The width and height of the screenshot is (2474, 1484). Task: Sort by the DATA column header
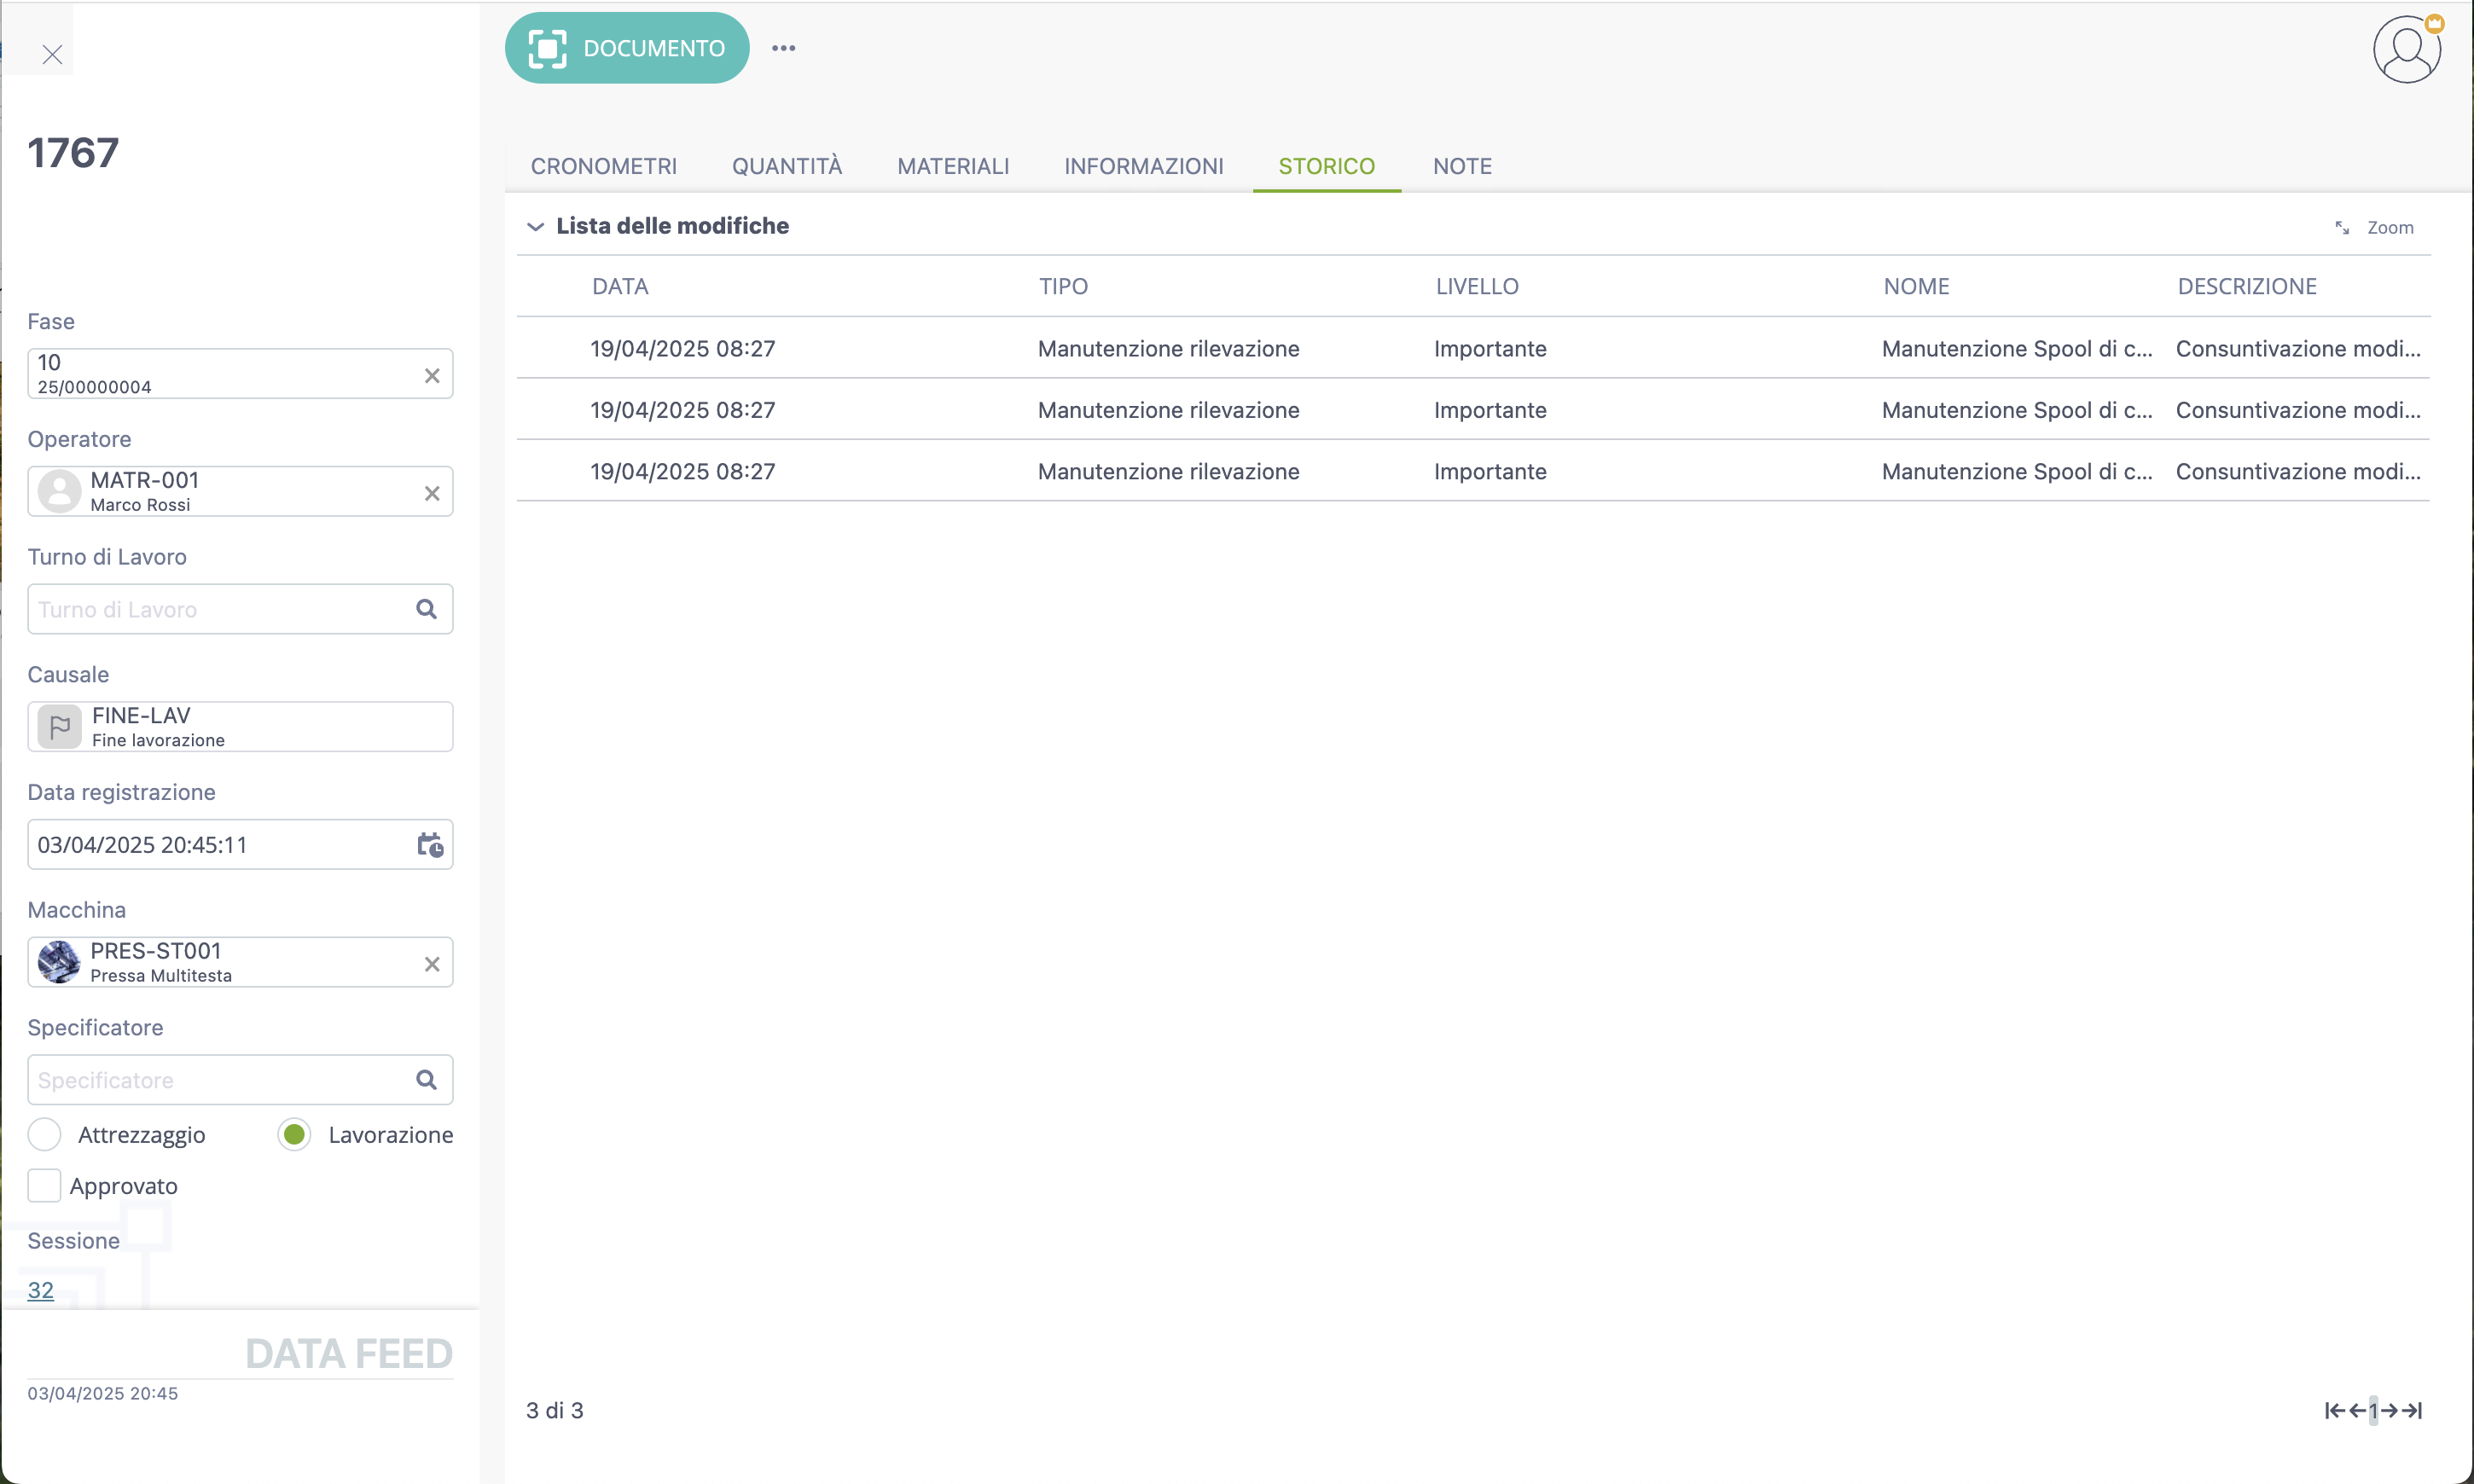(x=620, y=287)
